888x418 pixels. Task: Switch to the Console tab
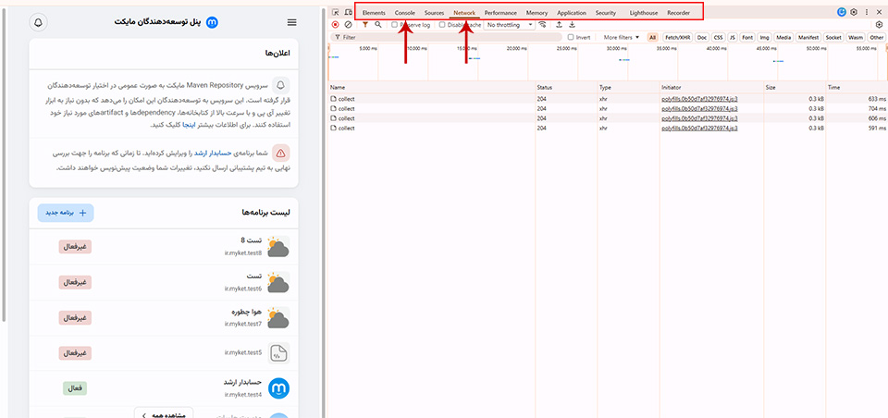(x=405, y=12)
